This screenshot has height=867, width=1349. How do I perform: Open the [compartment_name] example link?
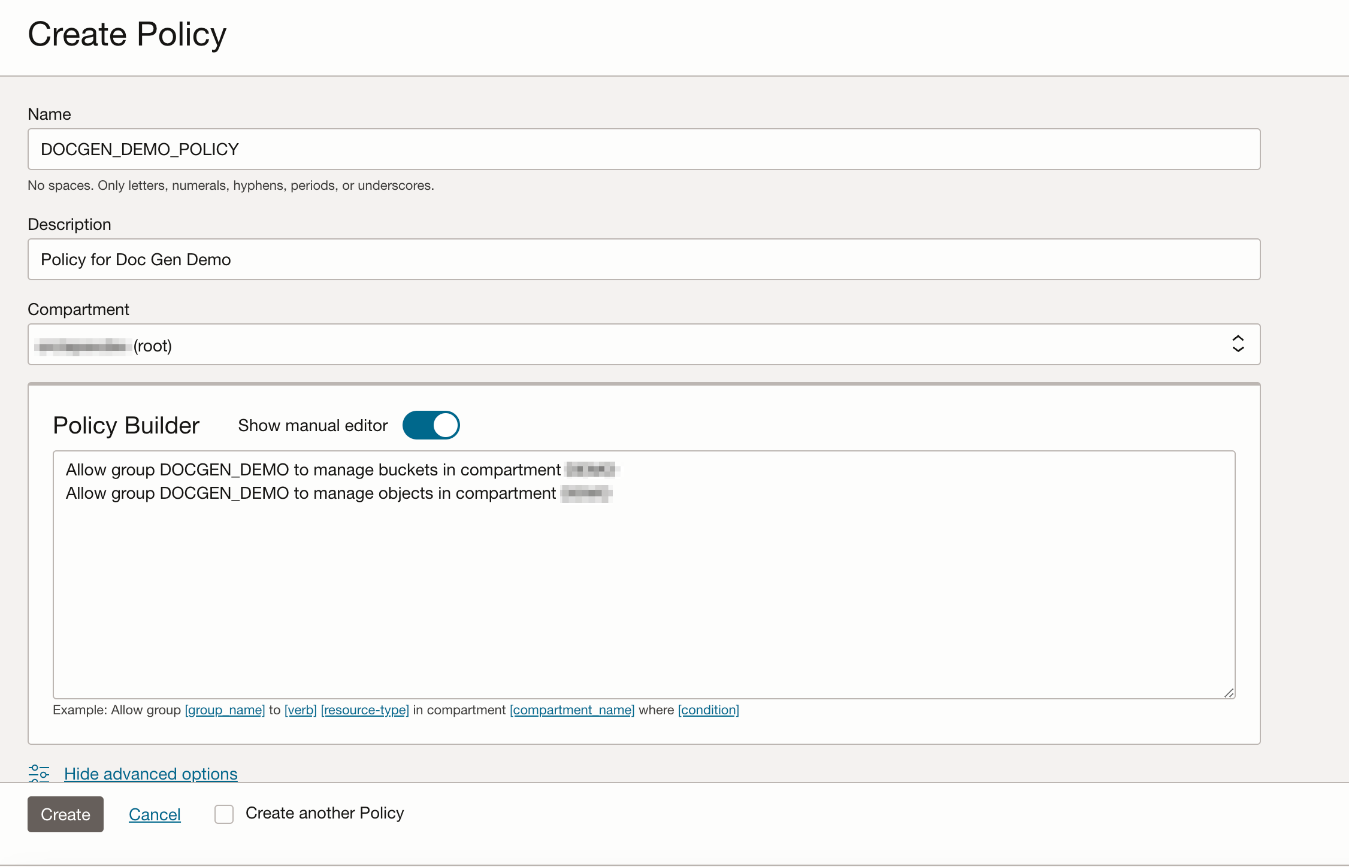(x=572, y=710)
